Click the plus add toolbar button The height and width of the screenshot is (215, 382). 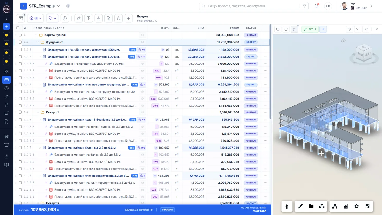128,18
